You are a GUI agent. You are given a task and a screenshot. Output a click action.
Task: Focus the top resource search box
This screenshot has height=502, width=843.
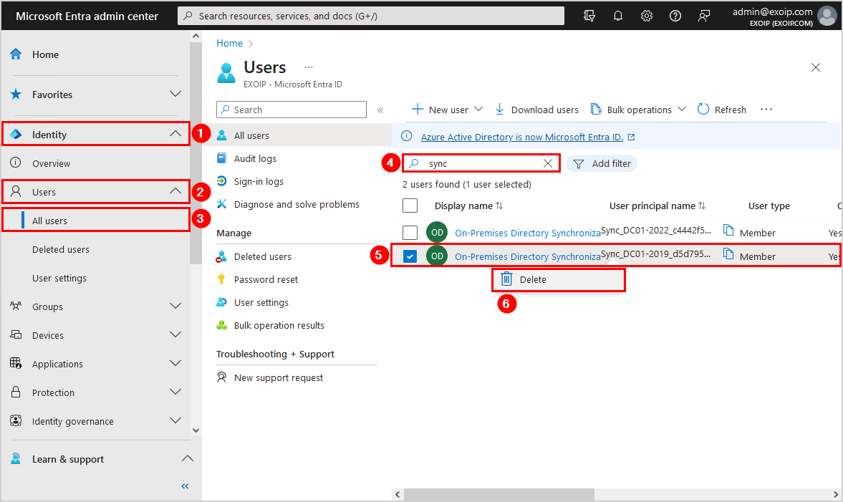click(371, 16)
